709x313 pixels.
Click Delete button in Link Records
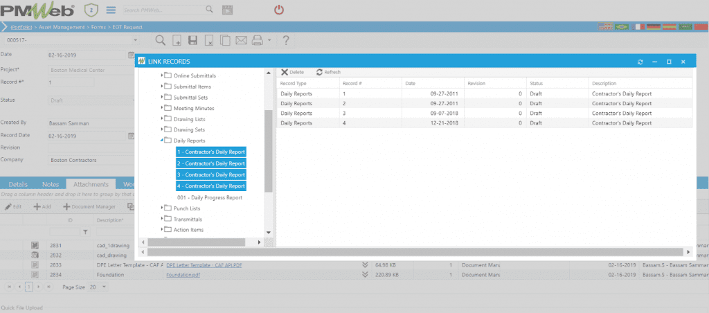[x=292, y=72]
